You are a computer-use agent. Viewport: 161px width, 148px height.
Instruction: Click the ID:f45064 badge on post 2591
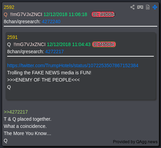coord(104,44)
